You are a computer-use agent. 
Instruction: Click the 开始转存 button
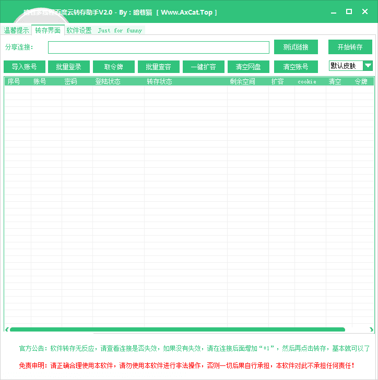[x=350, y=47]
